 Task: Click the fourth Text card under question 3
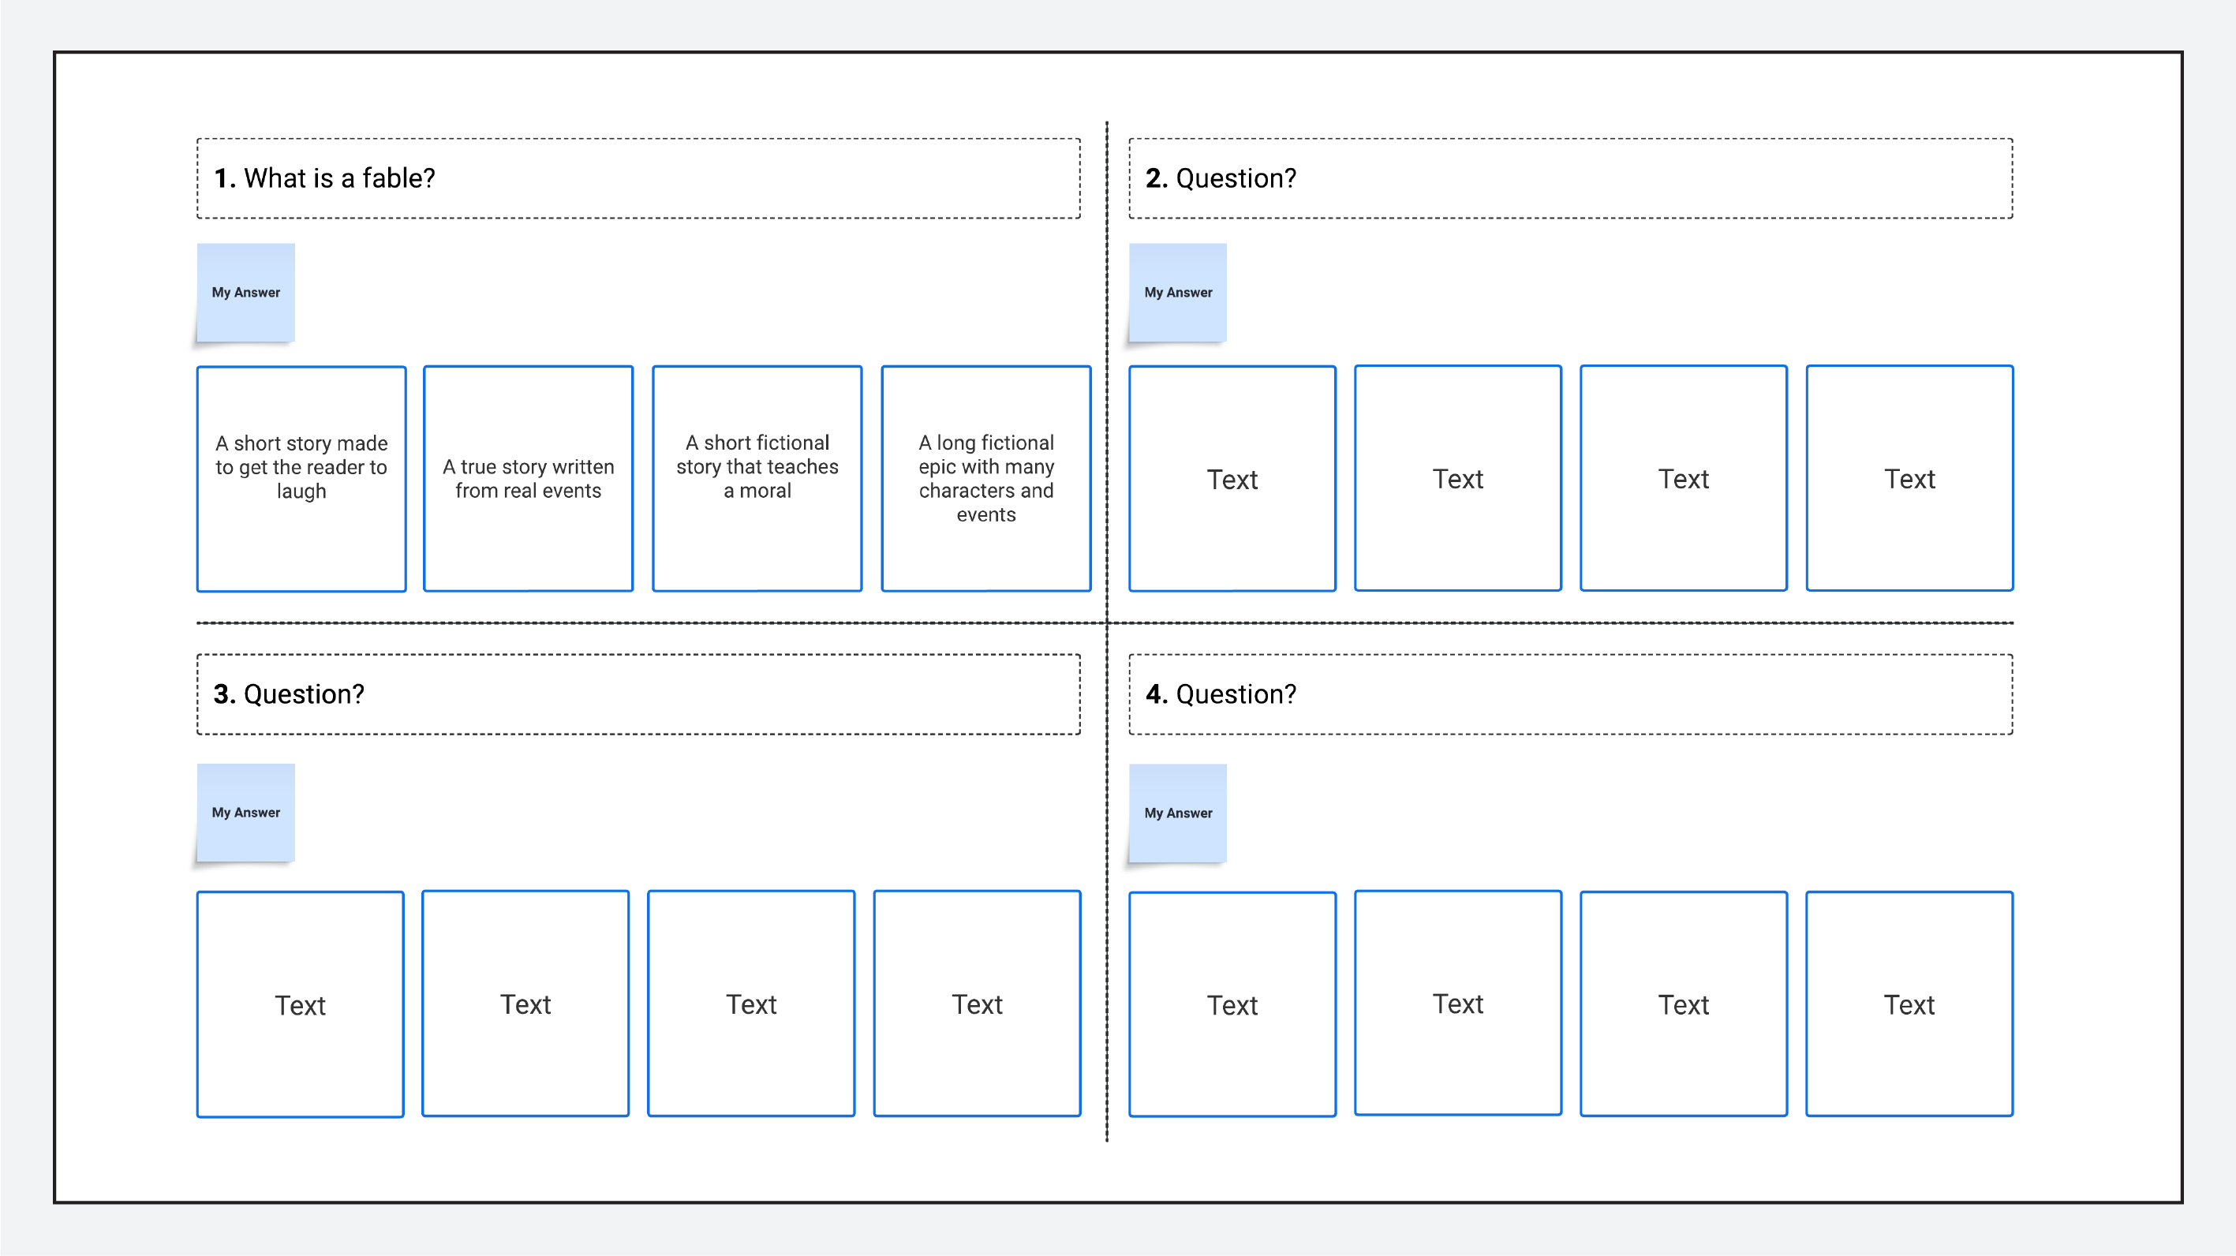[978, 1004]
